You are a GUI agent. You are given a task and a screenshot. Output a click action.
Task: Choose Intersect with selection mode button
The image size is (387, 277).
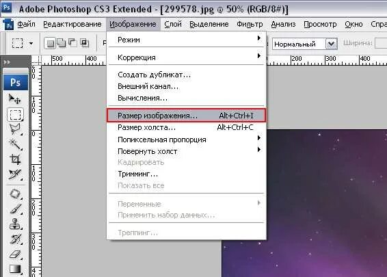pos(84,43)
